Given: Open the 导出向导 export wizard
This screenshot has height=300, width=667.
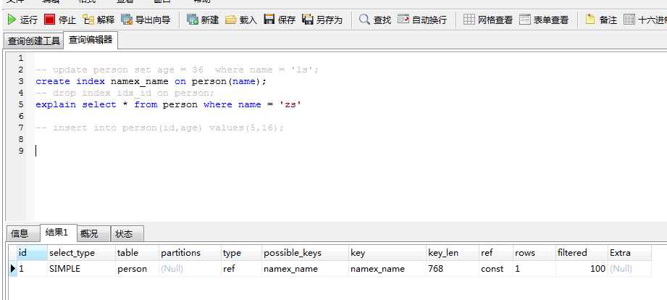Looking at the screenshot, I should [146, 20].
